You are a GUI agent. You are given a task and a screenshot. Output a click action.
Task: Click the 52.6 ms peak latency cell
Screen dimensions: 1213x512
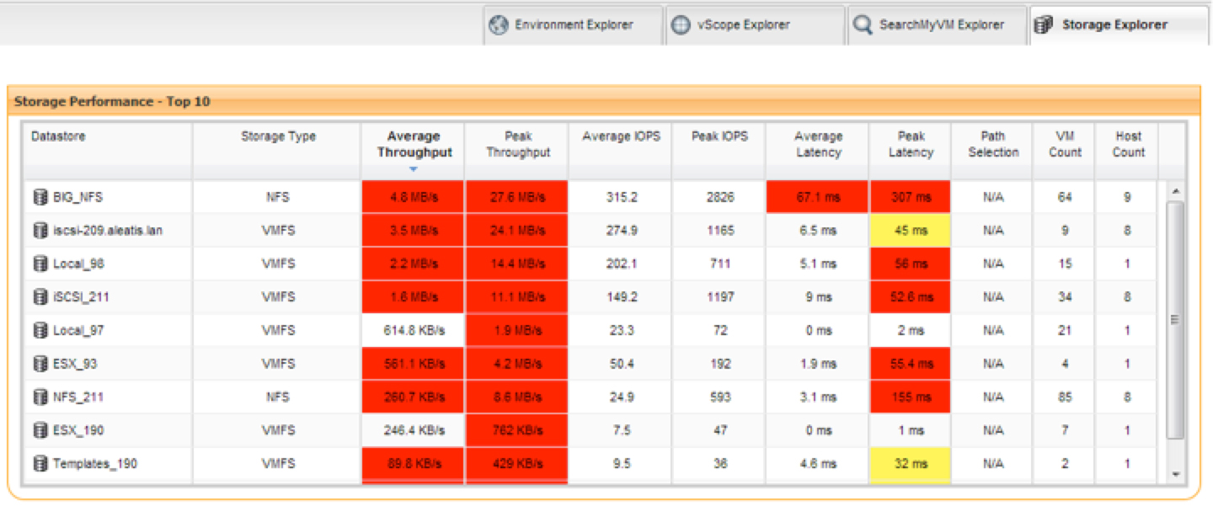click(x=911, y=297)
